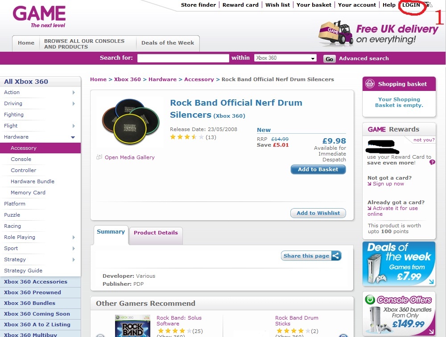Click the LOGIN link
This screenshot has height=337, width=446.
point(411,5)
